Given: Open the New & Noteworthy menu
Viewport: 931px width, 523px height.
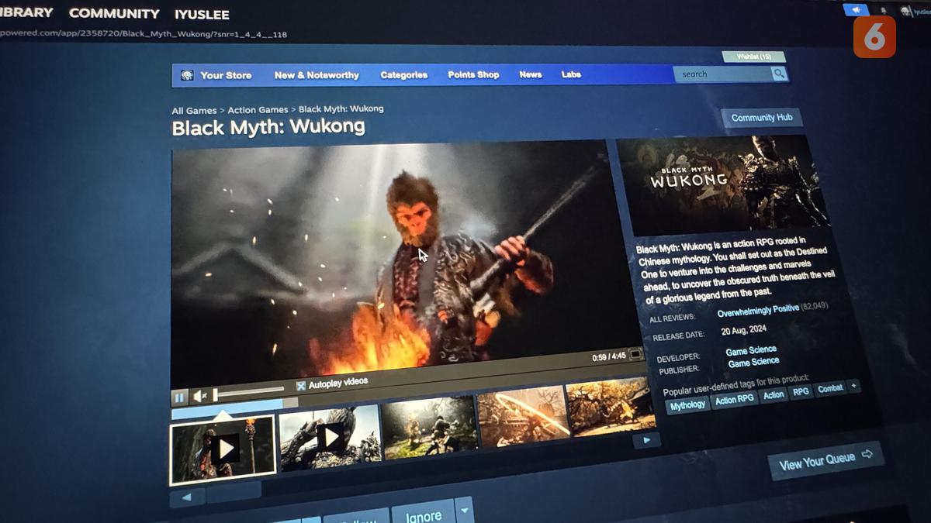Looking at the screenshot, I should (317, 75).
